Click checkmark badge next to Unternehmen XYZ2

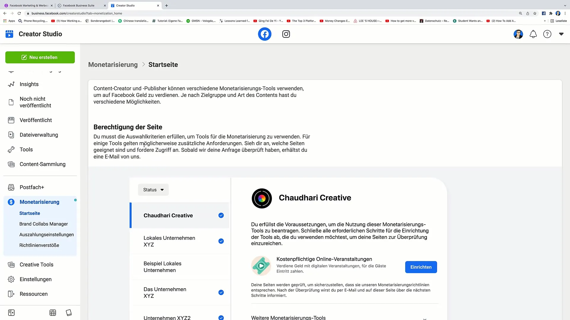coord(221,318)
